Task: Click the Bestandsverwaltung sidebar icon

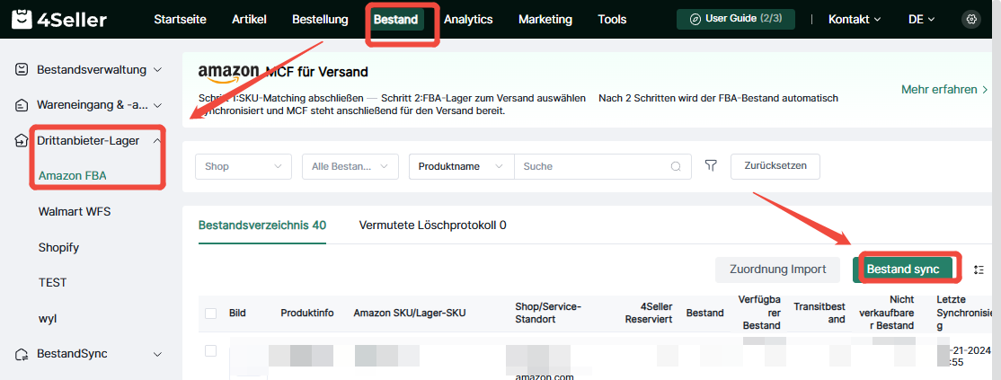Action: pos(21,69)
